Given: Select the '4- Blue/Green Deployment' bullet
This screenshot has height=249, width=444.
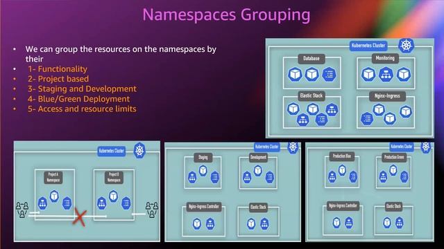Looking at the screenshot, I should [78, 99].
